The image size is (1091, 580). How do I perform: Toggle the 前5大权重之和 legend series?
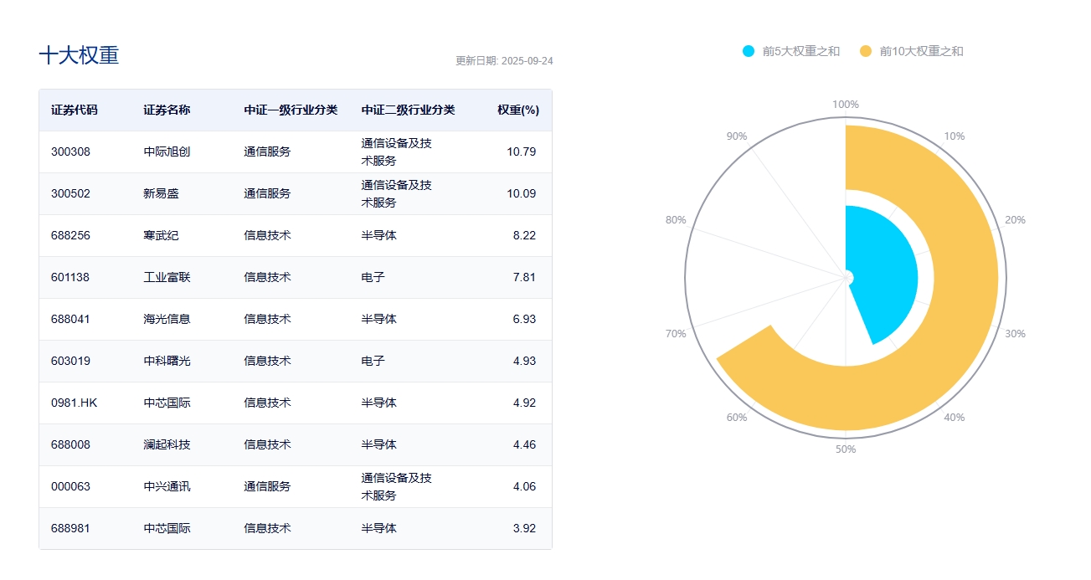coord(791,51)
